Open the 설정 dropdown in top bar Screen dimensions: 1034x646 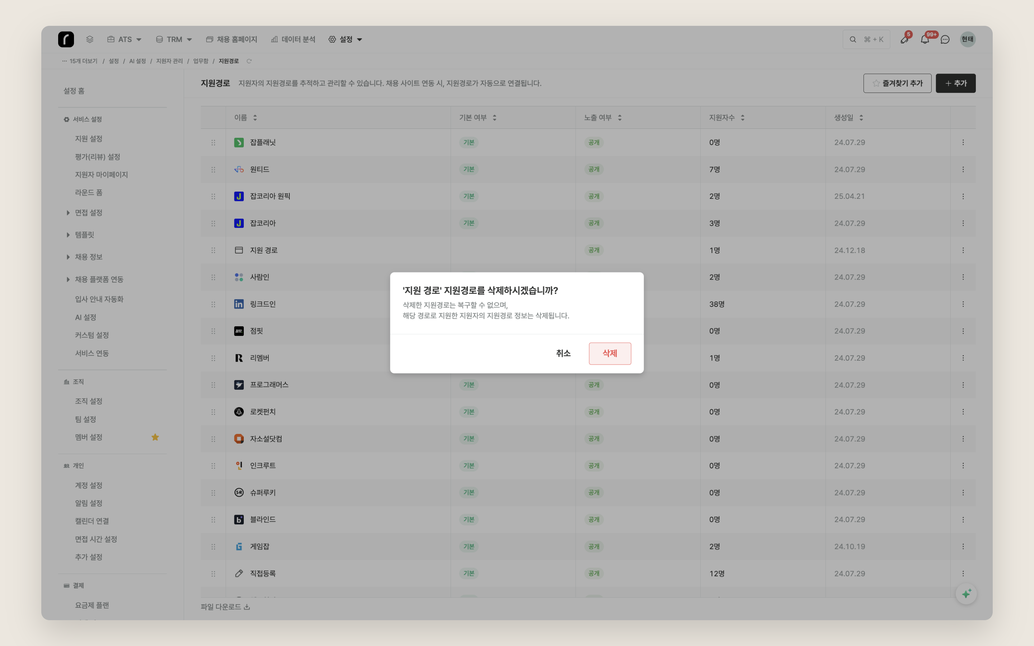pyautogui.click(x=345, y=39)
